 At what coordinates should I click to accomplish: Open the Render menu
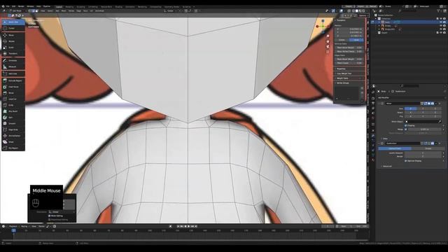(x=21, y=6)
